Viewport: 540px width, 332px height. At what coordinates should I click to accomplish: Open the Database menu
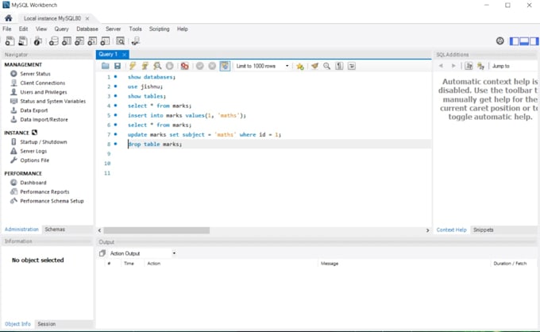[87, 29]
